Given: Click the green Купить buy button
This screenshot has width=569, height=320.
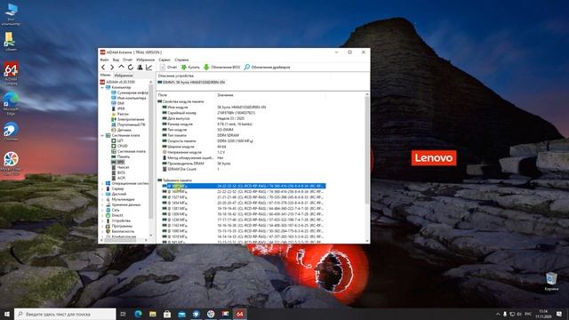Looking at the screenshot, I should coord(190,68).
